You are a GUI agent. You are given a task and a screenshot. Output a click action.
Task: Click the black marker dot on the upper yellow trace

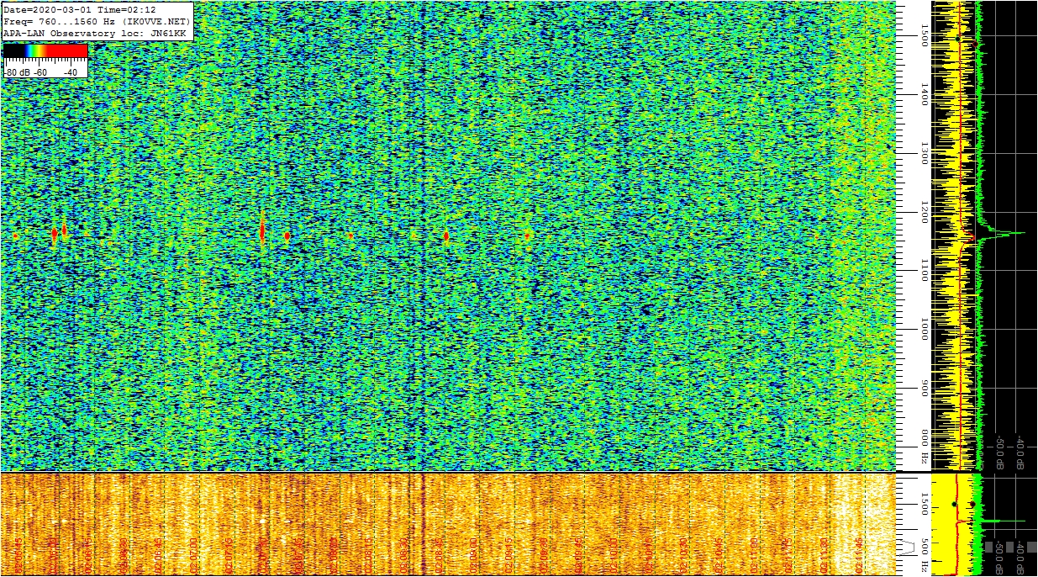(958, 38)
